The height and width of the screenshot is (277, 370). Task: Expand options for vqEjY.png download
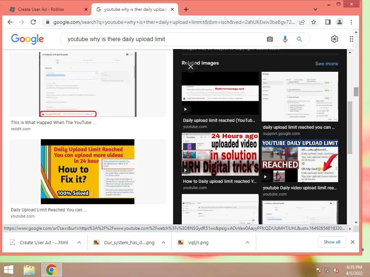coord(247,242)
